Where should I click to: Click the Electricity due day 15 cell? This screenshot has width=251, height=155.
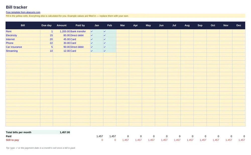tap(47, 35)
